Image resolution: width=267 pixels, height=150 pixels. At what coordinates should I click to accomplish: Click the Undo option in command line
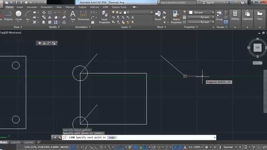112,137
